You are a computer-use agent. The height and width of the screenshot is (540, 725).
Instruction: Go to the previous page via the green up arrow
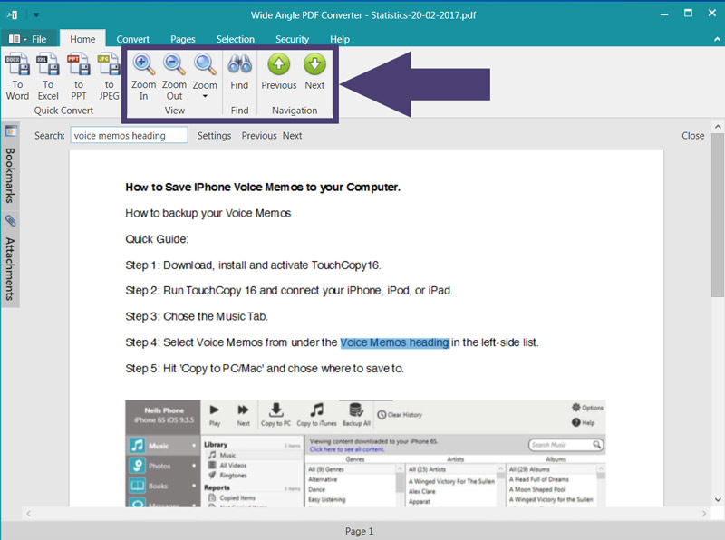click(x=279, y=72)
